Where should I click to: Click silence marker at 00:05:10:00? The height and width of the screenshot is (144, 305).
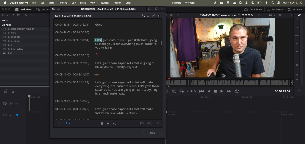[x=97, y=75]
